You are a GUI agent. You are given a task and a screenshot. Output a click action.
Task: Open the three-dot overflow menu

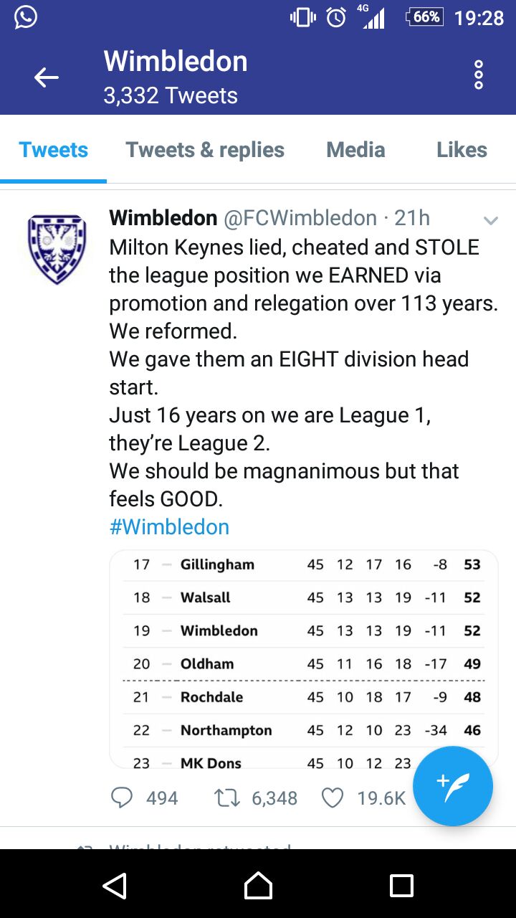coord(479,75)
